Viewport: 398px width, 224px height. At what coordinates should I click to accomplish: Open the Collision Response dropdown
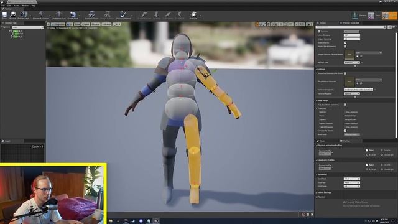(351, 94)
